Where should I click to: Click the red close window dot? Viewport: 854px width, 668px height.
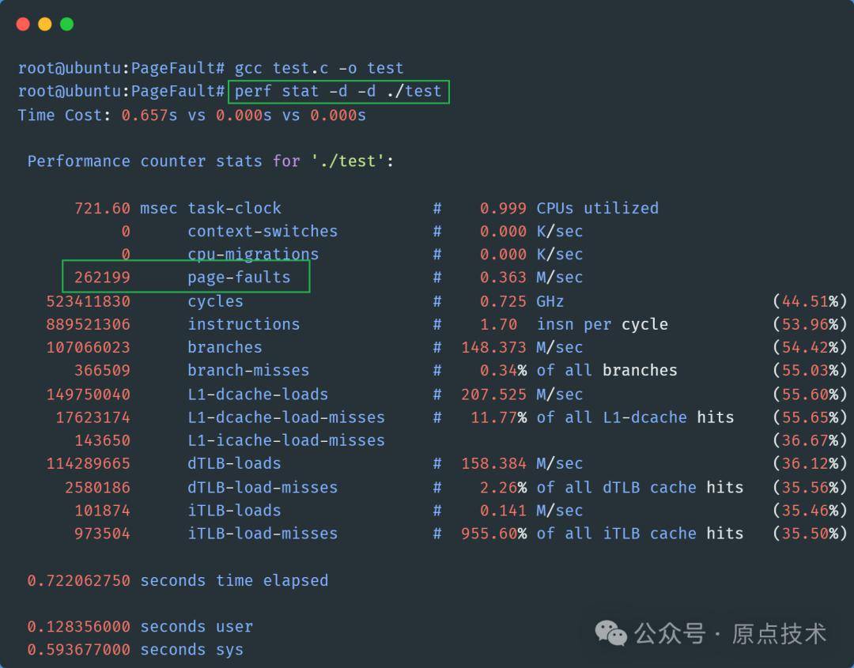pos(23,24)
